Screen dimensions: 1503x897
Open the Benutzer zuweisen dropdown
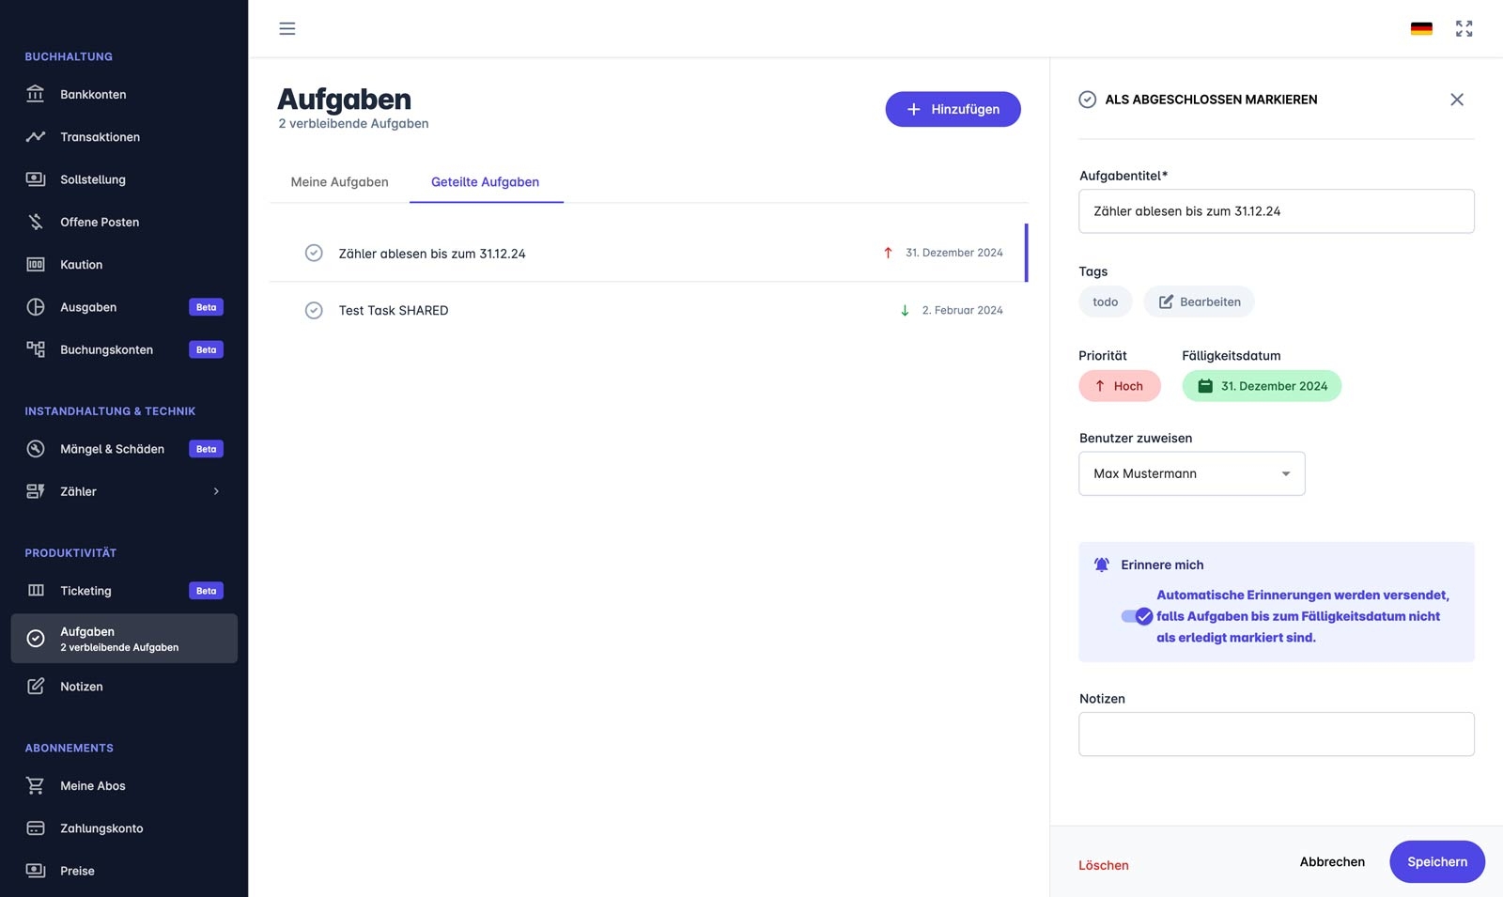tap(1191, 473)
